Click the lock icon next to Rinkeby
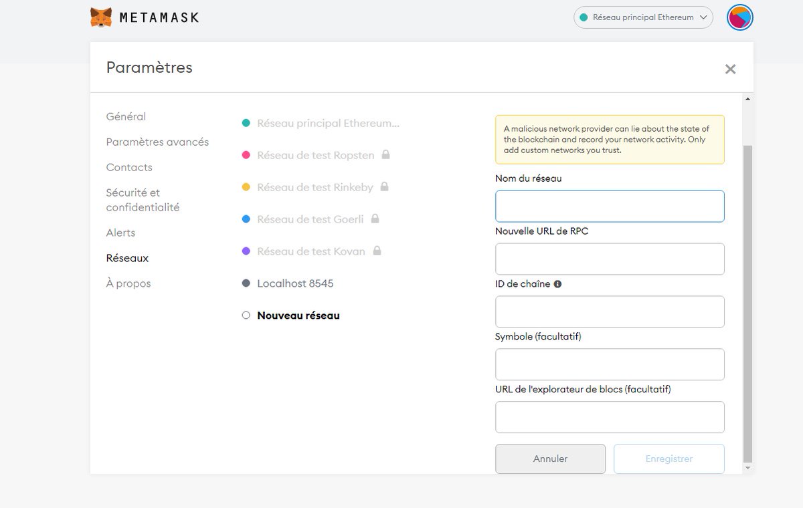 (x=384, y=186)
